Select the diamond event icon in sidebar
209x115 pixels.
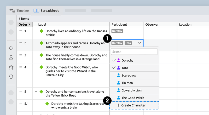click(11, 48)
